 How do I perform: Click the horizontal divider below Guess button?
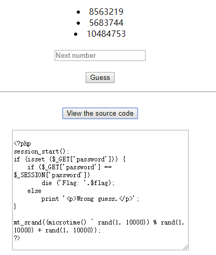pos(108,91)
